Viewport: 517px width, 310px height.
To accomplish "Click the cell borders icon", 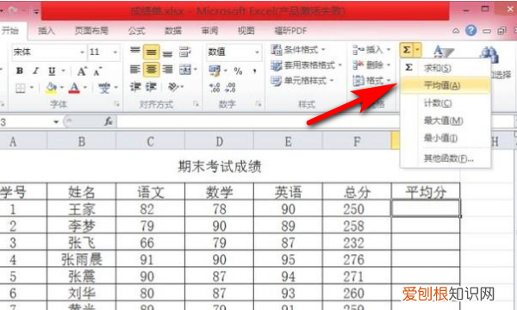I will 21,88.
